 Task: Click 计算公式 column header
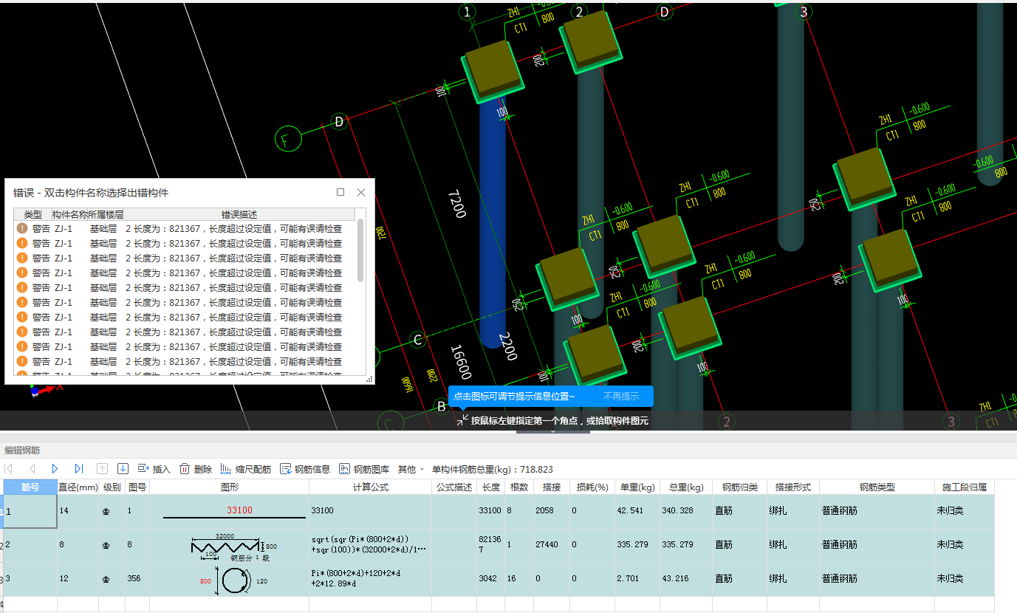click(371, 487)
